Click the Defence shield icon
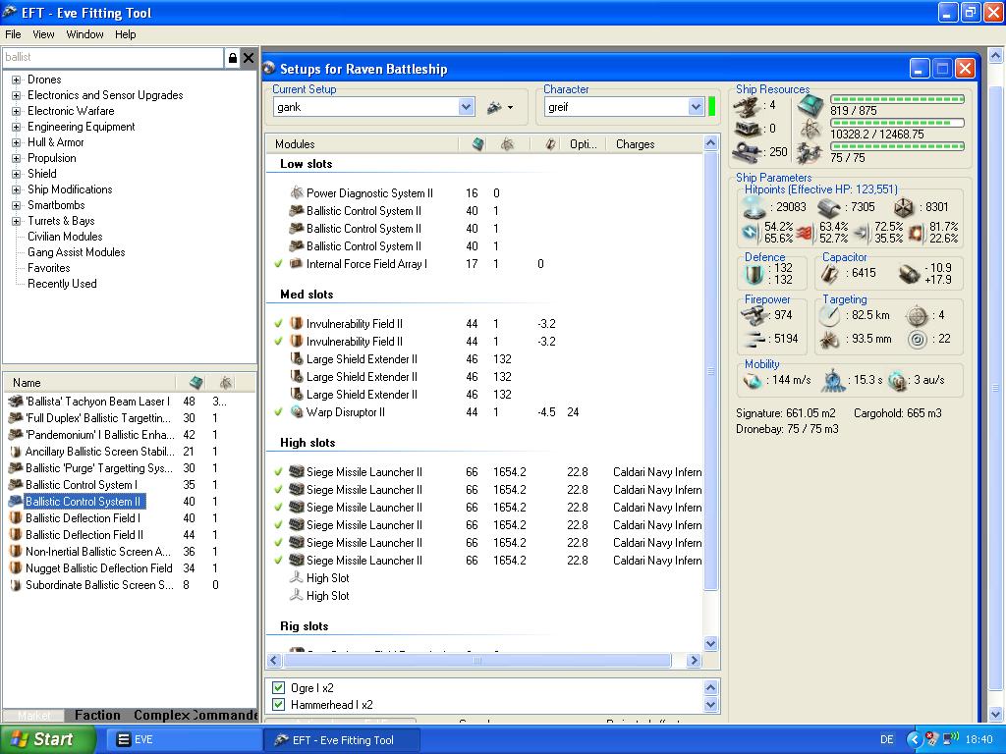Viewport: 1006px width, 754px height. pyautogui.click(x=754, y=274)
